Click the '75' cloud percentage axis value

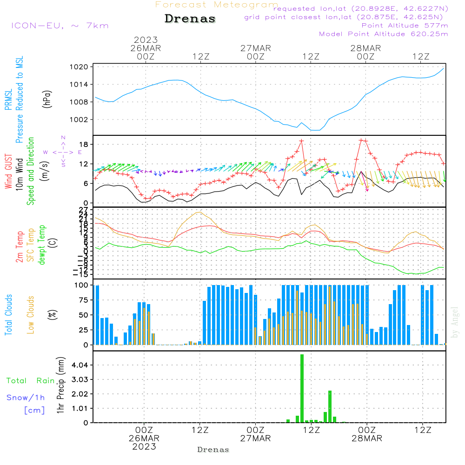(84, 300)
